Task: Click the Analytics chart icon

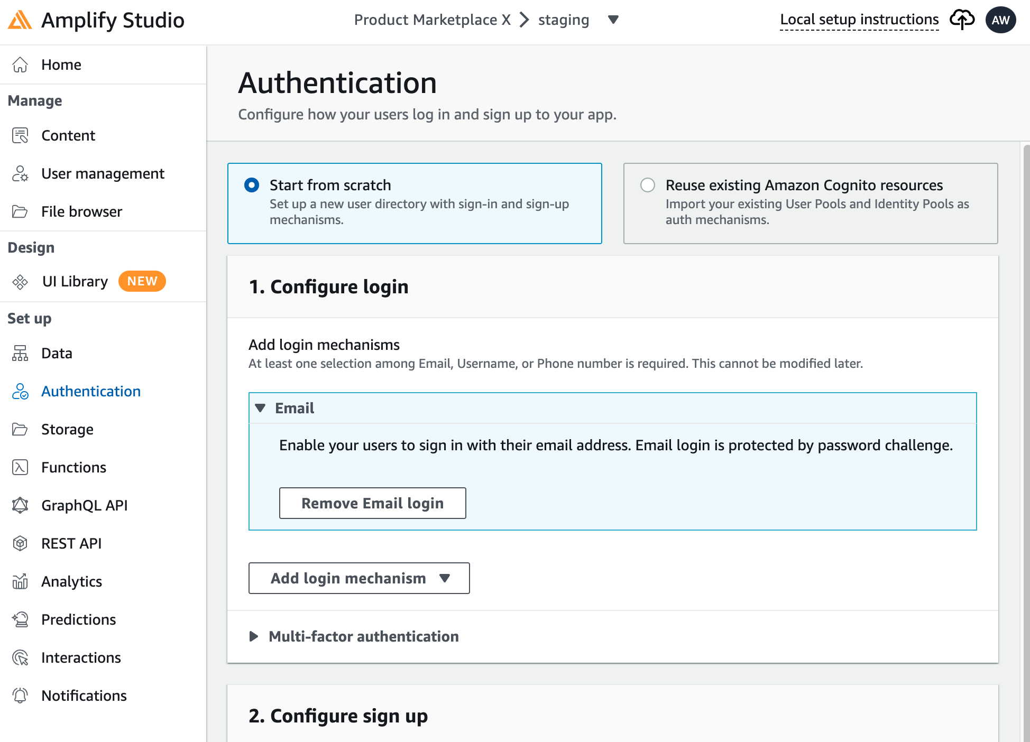Action: point(20,581)
